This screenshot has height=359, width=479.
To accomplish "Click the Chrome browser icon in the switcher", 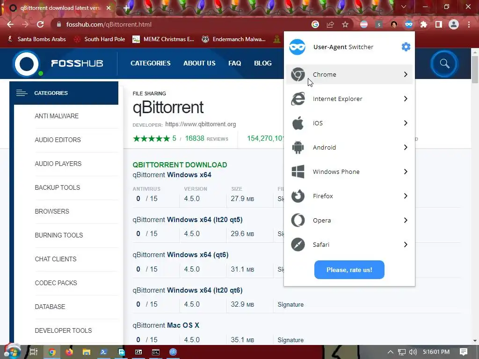I will tap(298, 74).
